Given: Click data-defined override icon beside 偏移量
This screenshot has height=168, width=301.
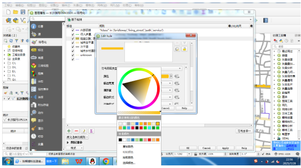Looking at the screenshot, I should pos(177,90).
